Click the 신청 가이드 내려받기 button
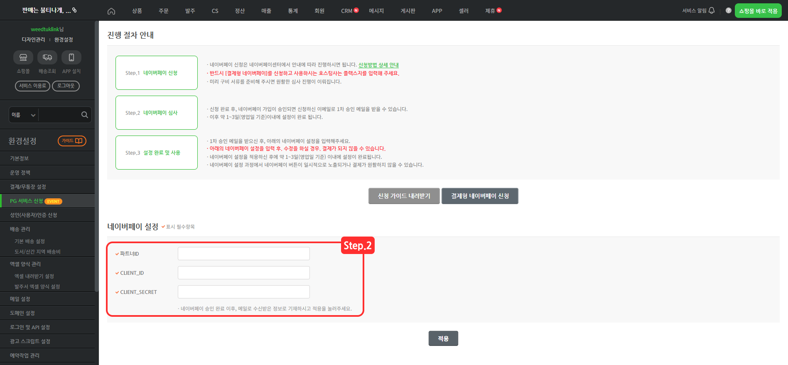The image size is (788, 365). pos(404,196)
